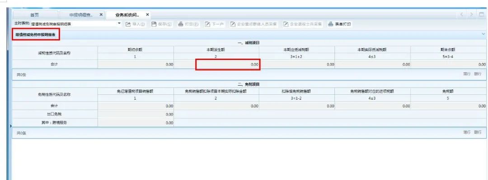
Task: Collapse the 增值税减免税申报明细表 panel chevron
Action: coord(483,33)
